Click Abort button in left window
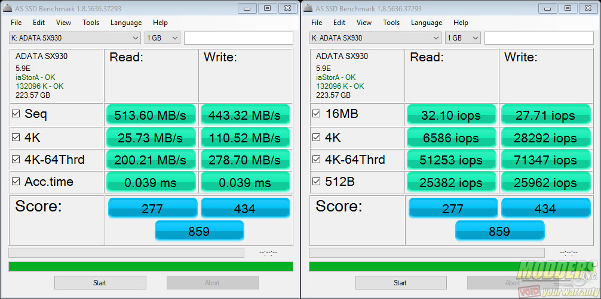 tap(212, 282)
